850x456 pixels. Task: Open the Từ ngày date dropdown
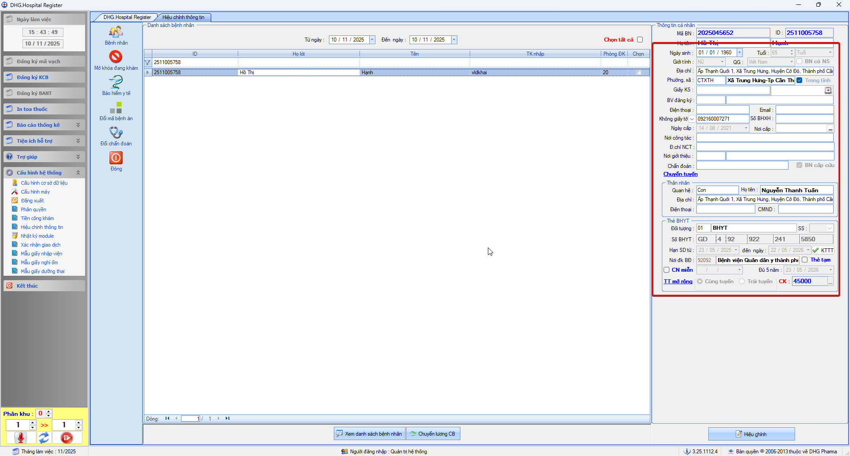click(372, 40)
